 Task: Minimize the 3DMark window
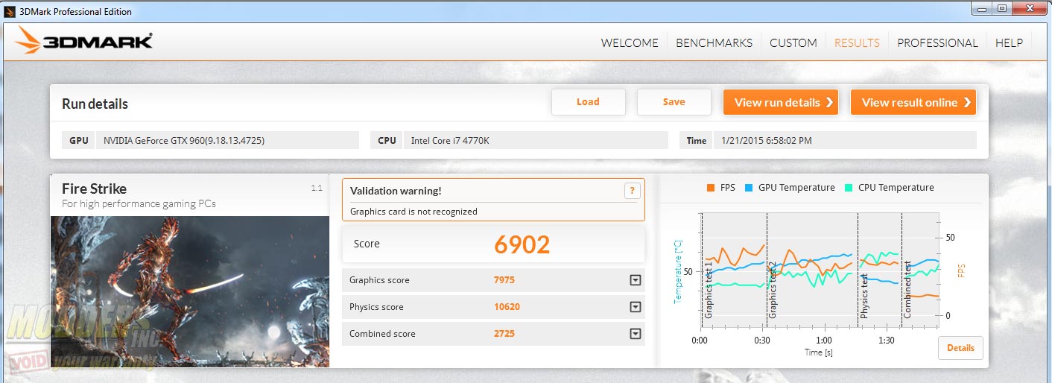pyautogui.click(x=982, y=8)
